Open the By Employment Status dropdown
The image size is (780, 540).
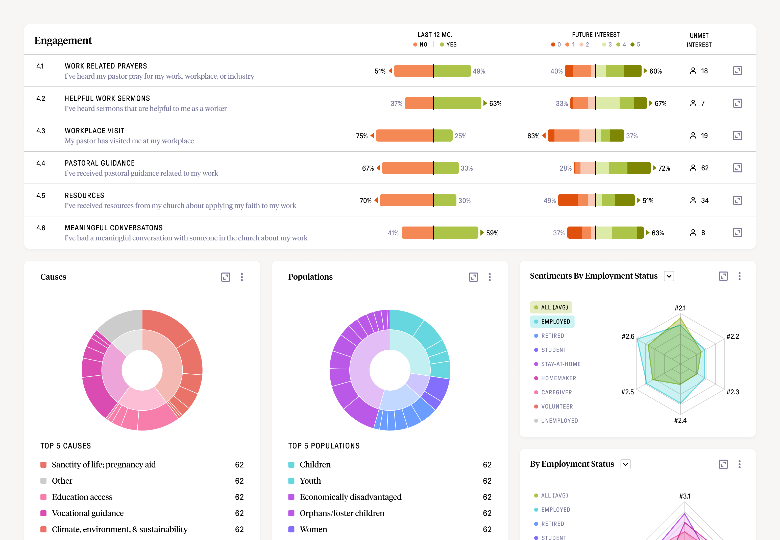tap(625, 464)
